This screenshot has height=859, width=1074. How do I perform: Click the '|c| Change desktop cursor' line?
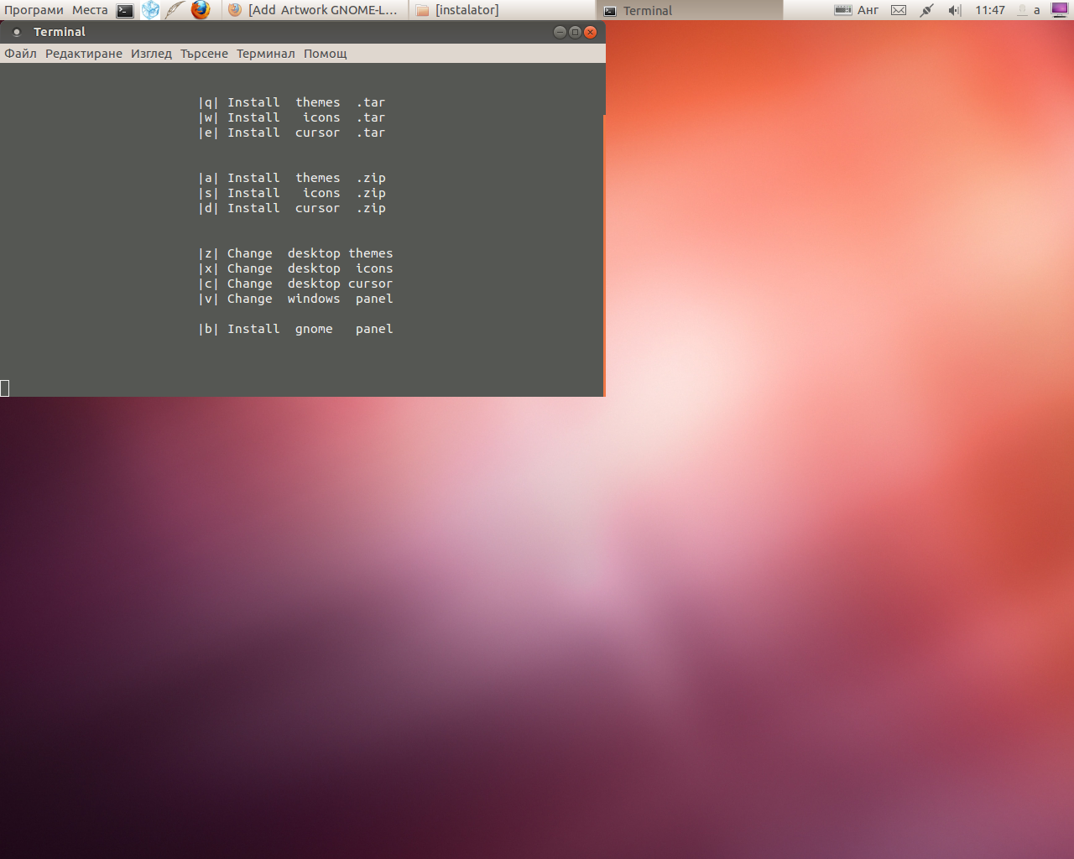[x=295, y=284]
